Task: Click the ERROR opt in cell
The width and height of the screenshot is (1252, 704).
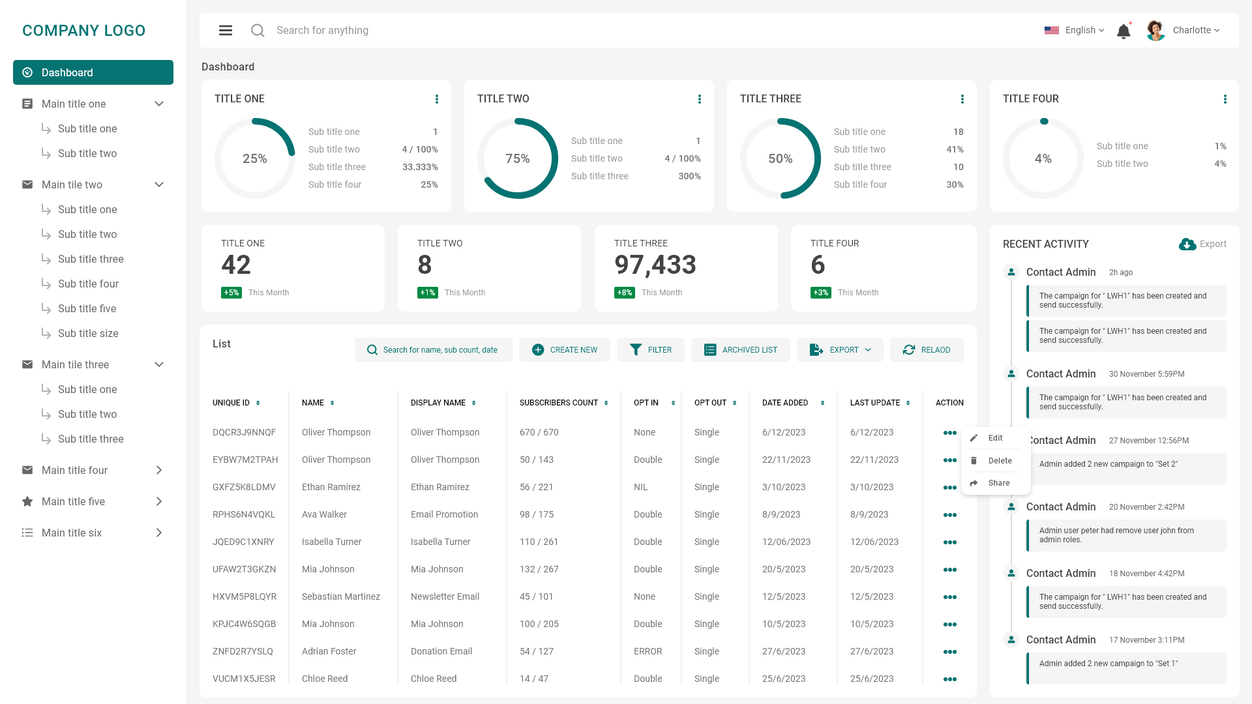Action: pos(648,651)
